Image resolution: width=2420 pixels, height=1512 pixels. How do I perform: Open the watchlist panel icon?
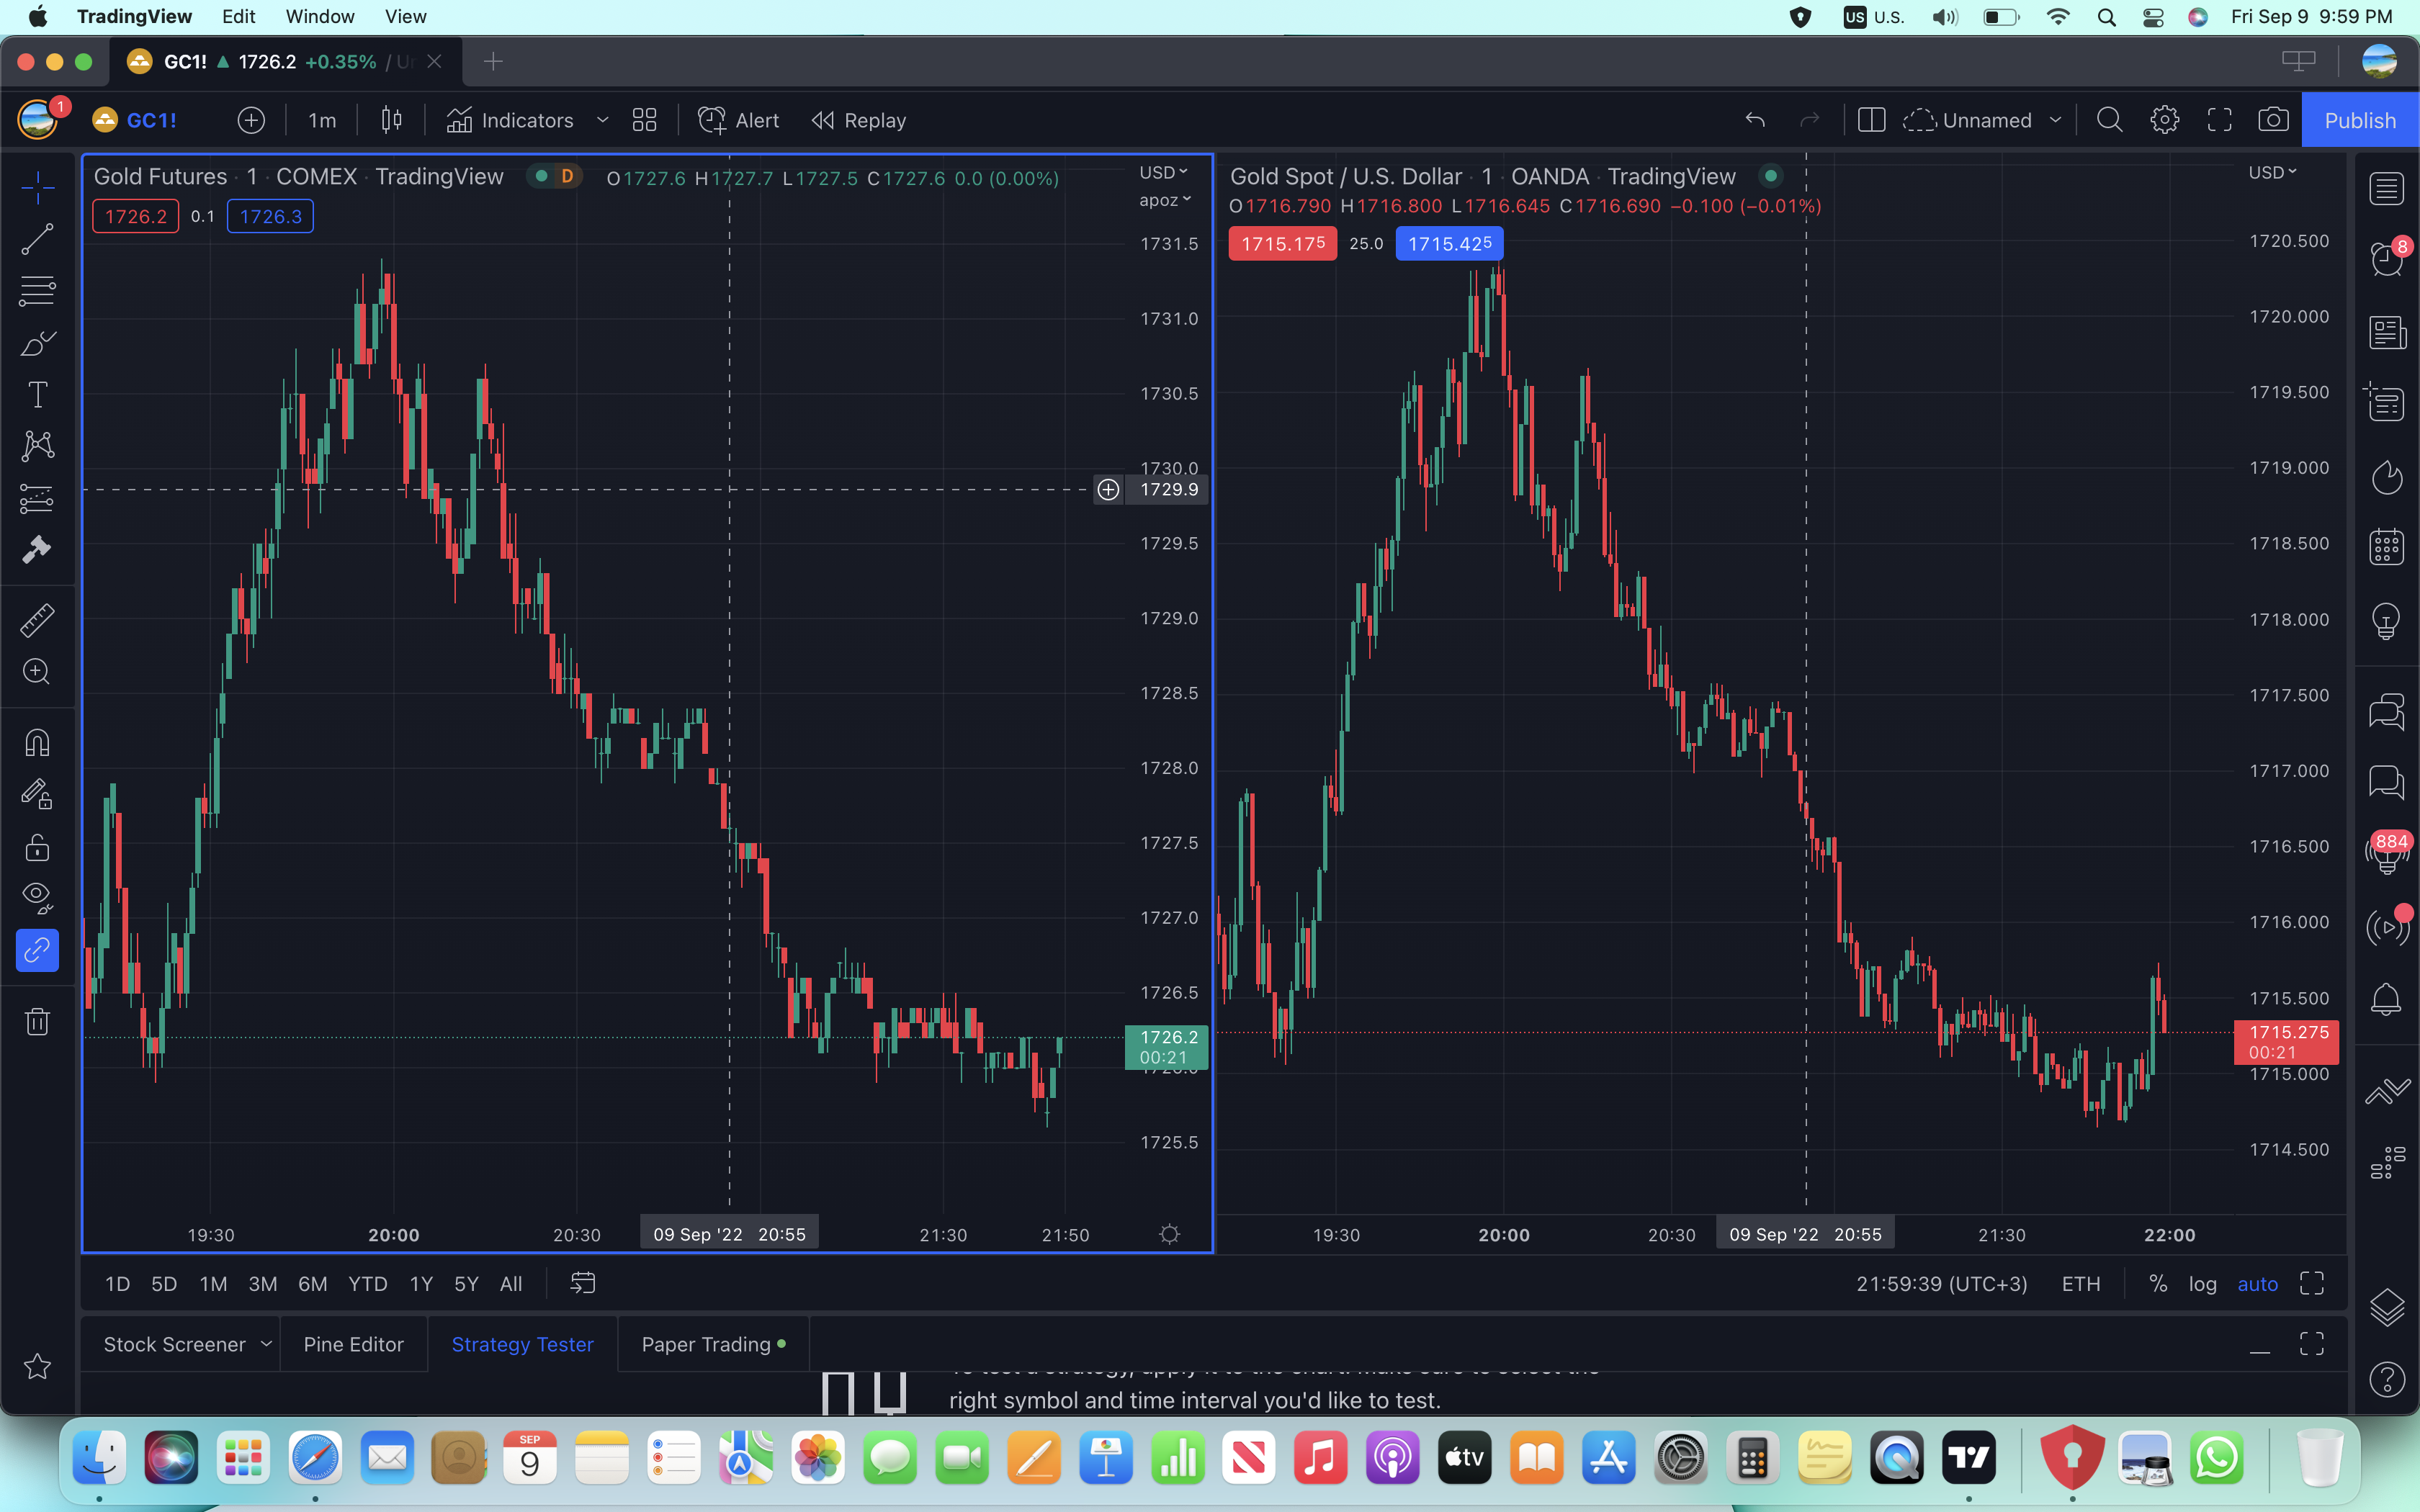2386,188
